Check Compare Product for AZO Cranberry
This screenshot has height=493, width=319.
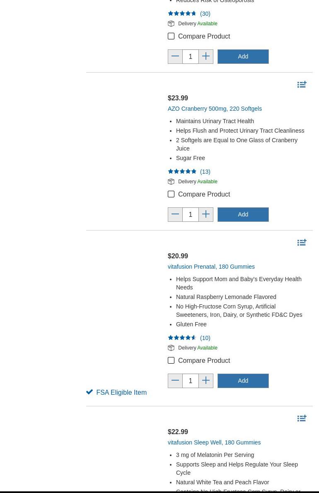(x=171, y=194)
